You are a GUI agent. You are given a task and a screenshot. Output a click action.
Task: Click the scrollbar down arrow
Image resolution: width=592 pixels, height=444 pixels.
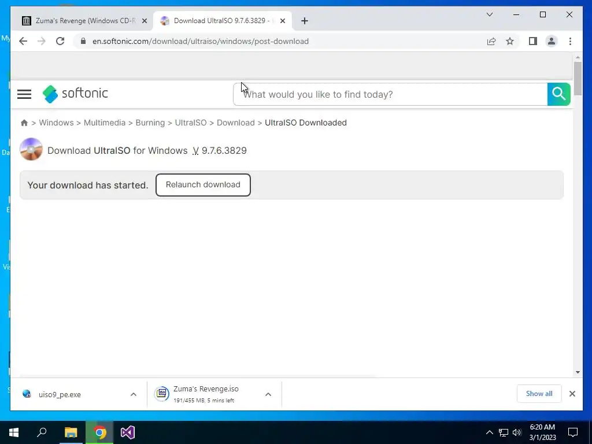pos(578,372)
